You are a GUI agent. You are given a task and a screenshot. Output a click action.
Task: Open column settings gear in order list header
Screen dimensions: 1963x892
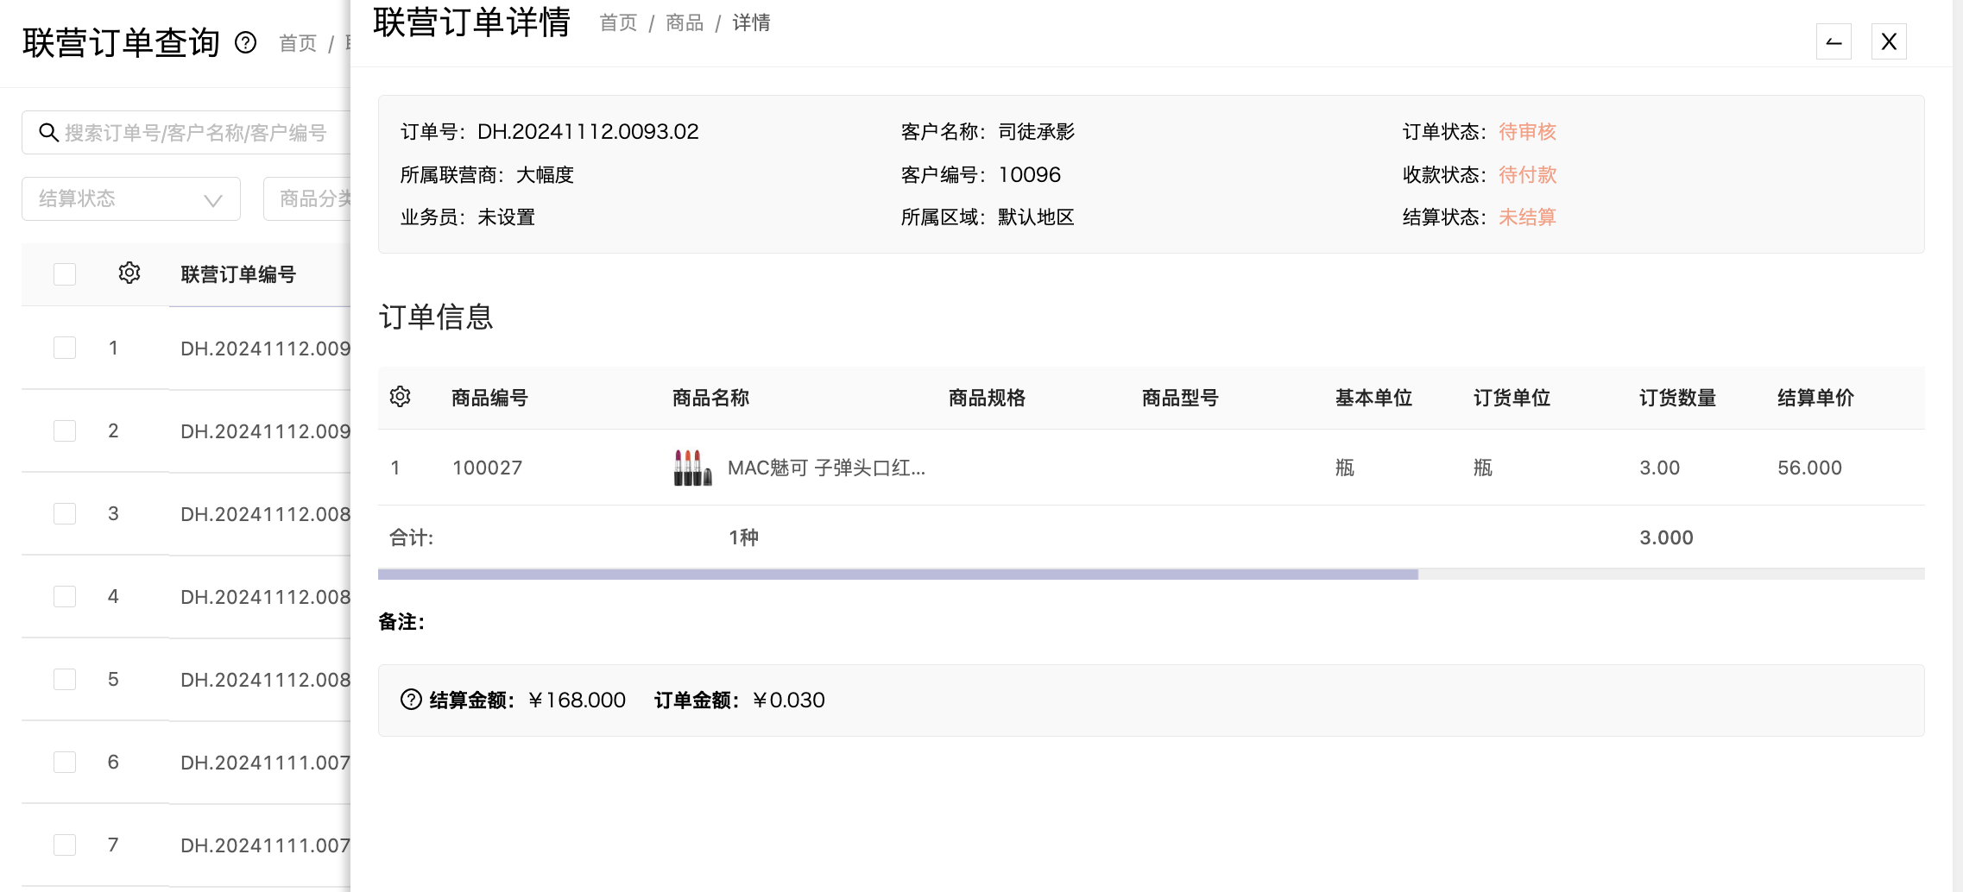[x=129, y=273]
